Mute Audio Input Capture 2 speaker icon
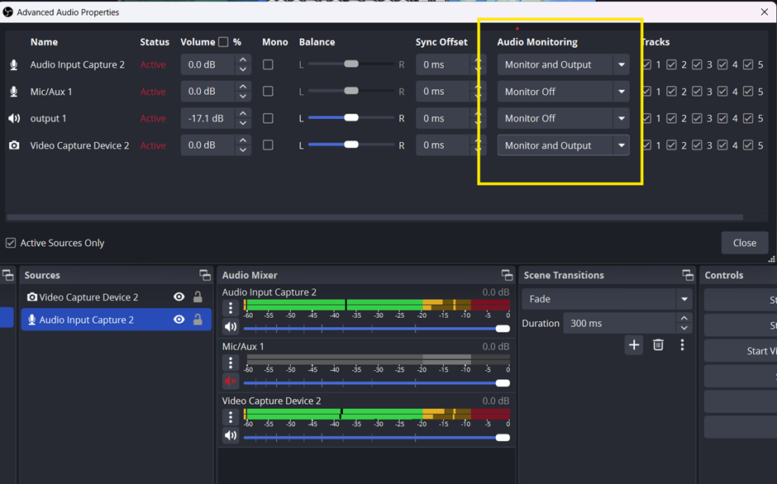The height and width of the screenshot is (484, 777). [231, 328]
